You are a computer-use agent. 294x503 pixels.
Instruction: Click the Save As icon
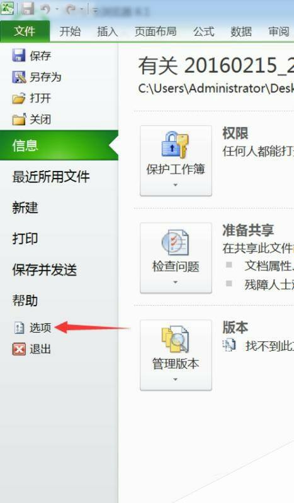coord(19,77)
